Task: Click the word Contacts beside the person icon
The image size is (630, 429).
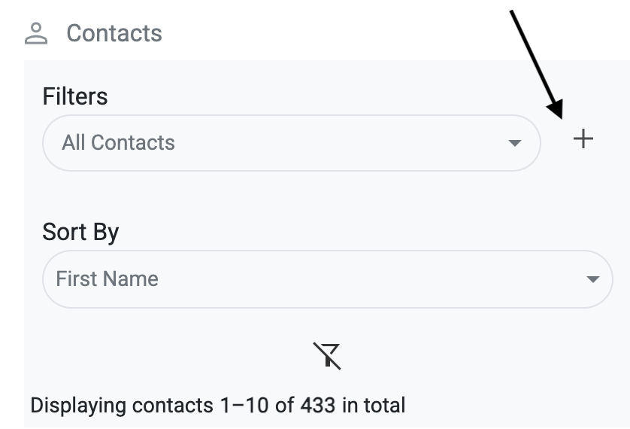Action: coord(114,33)
